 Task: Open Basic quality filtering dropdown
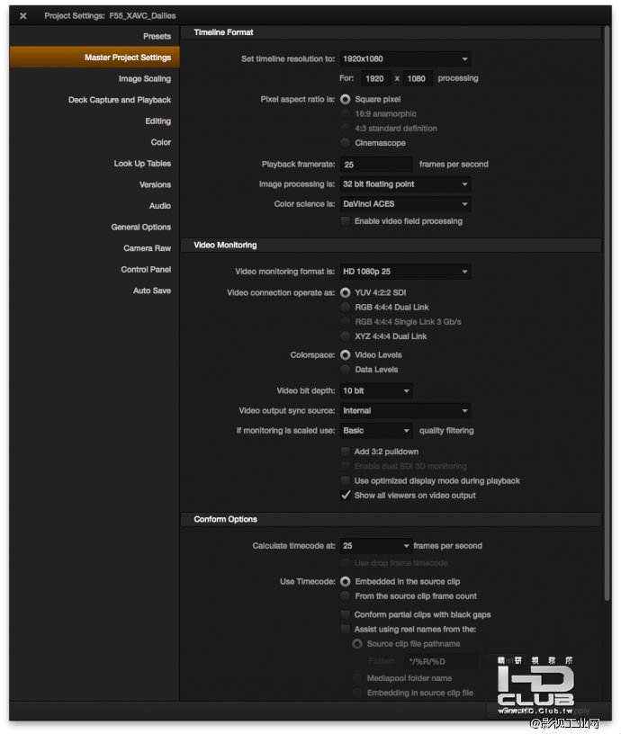(x=376, y=431)
